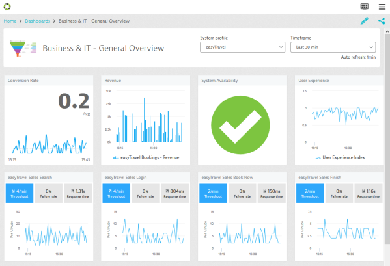This screenshot has height=266, width=390.
Task: Click the easyTravel Sales Finish title
Action: [320, 178]
